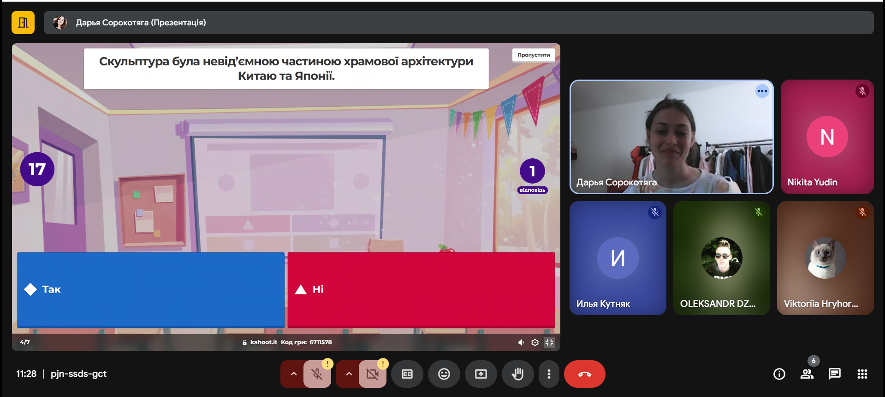
Task: Turn on captions
Action: point(407,374)
